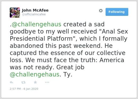Image resolution: width=138 pixels, height=99 pixels.
Task: Click the 'Great job' text in tweet
Action: 70,67
